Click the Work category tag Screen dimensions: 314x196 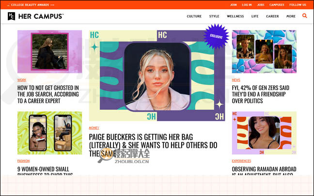coord(22,80)
